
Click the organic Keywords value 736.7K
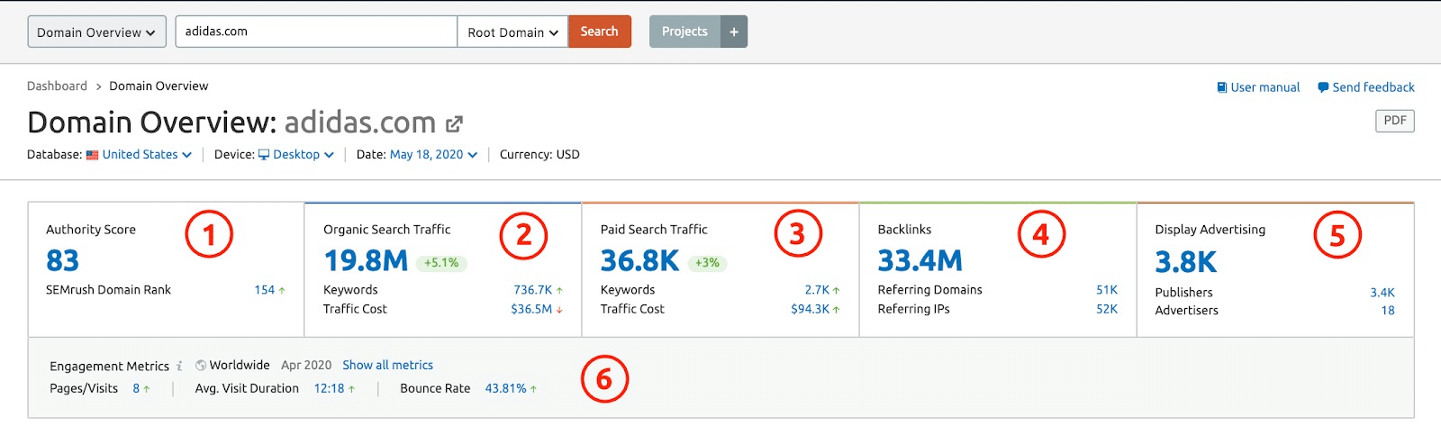(x=532, y=290)
